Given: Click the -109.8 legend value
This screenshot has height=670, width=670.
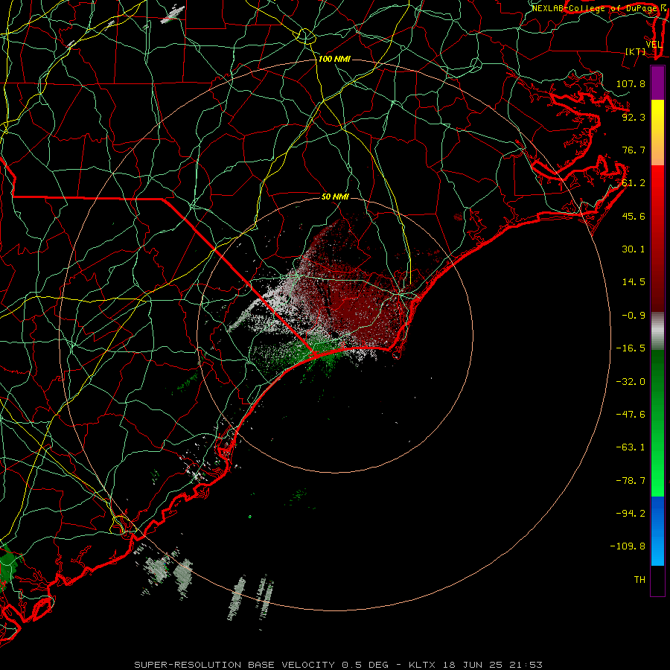Looking at the screenshot, I should pyautogui.click(x=628, y=546).
